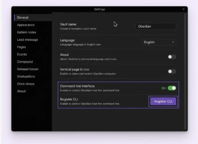Open Battem notes section

pyautogui.click(x=27, y=32)
